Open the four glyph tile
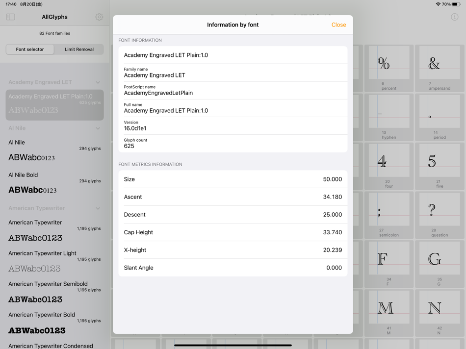Viewport: 466px width, 349px height. point(388,166)
